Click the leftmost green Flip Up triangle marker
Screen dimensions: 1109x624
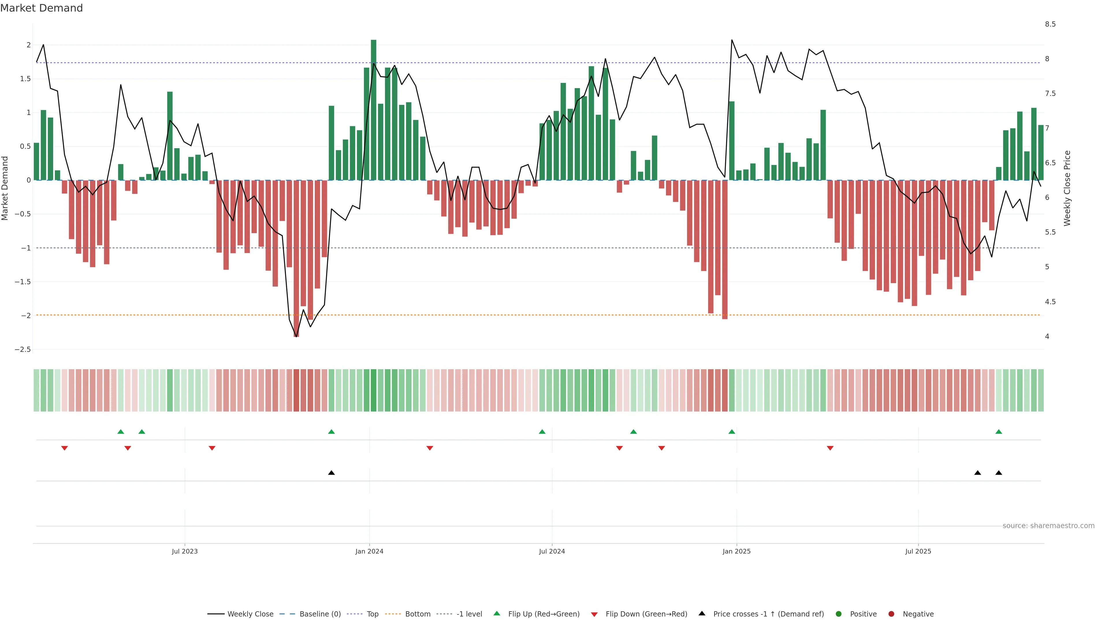click(120, 432)
